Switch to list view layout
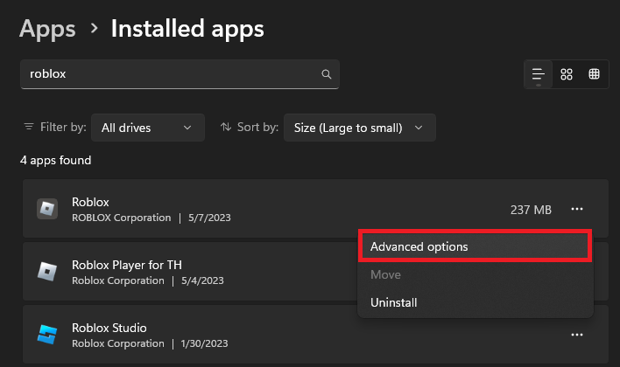Screen dimensions: 620x367 tap(539, 74)
